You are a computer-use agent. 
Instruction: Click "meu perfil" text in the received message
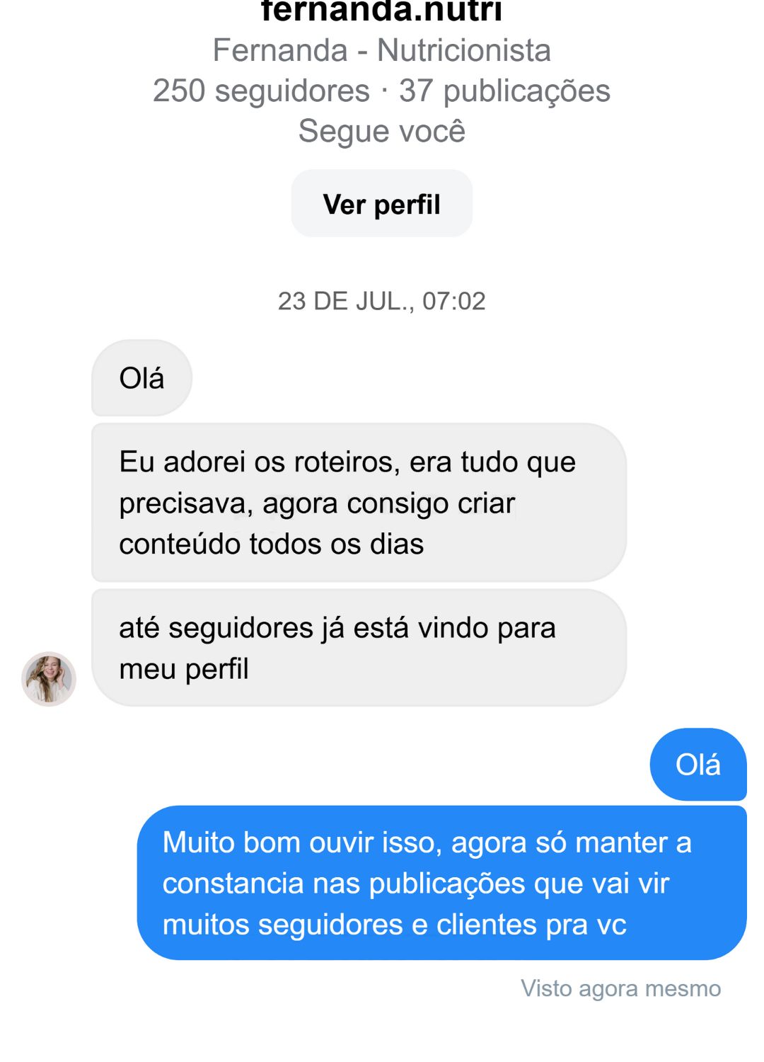click(x=184, y=668)
